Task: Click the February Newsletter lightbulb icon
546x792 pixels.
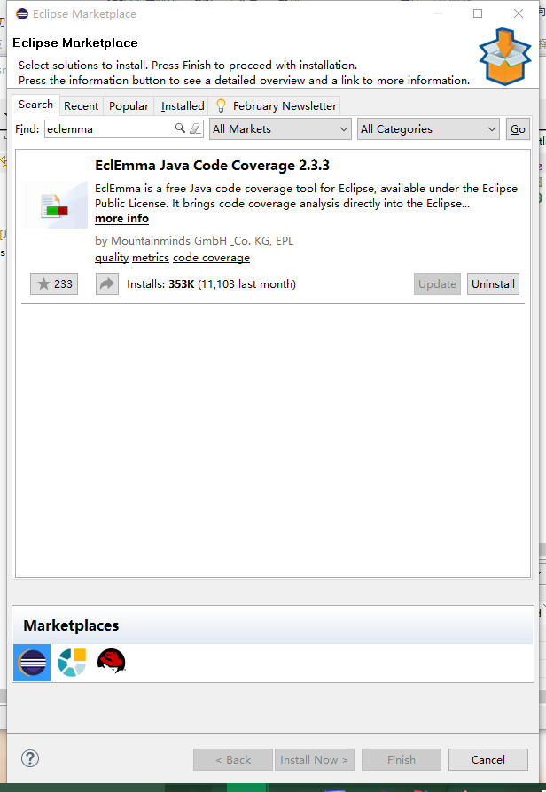Action: pos(221,105)
